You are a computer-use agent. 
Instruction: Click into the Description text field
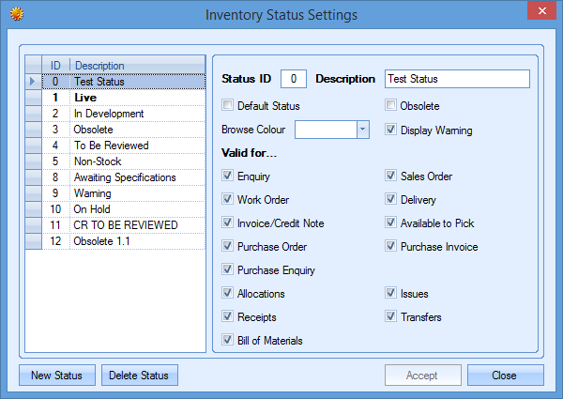pos(457,79)
